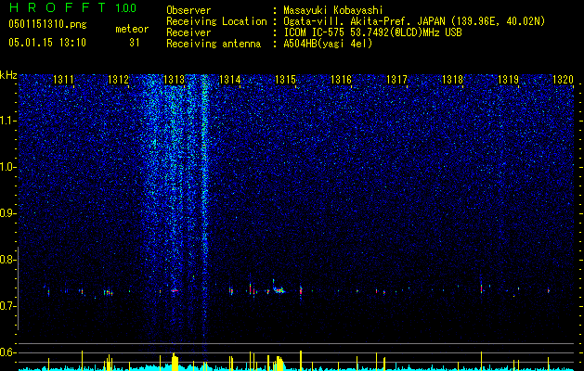Select the file name 0501151310.png

[47, 24]
